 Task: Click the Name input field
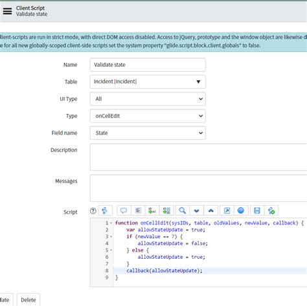[x=148, y=65]
